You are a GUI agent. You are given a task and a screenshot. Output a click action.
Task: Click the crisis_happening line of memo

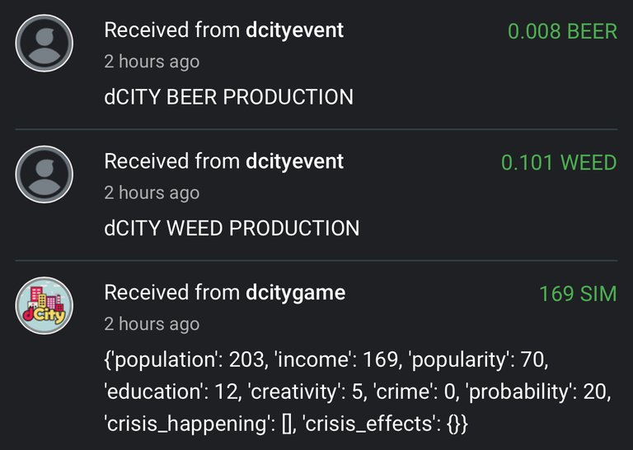point(286,424)
